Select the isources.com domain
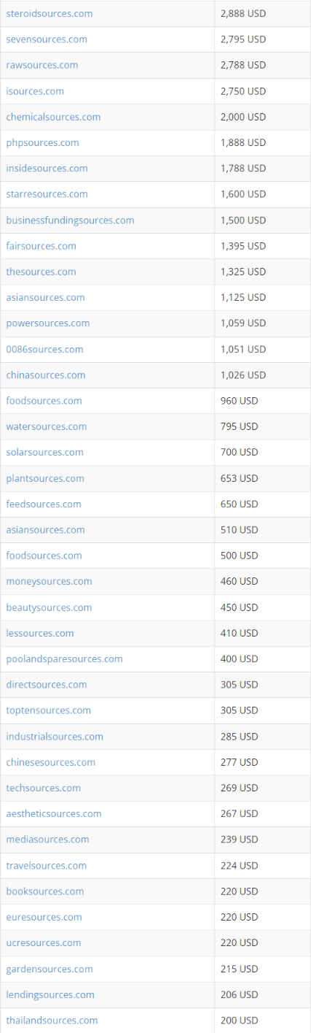This screenshot has height=1033, width=311. pos(35,91)
